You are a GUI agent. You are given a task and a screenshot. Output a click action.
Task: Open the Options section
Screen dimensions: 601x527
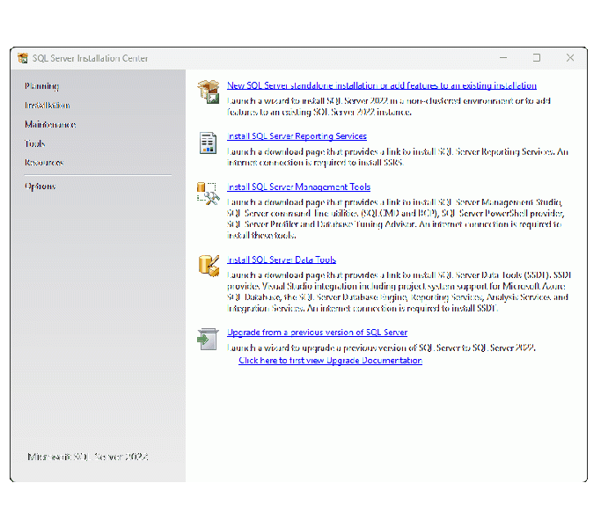click(x=40, y=187)
